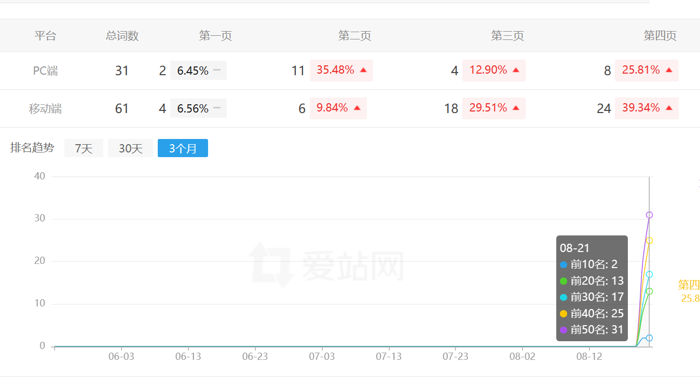Click the green 前20名 data point on chart
700x377 pixels.
coord(649,291)
